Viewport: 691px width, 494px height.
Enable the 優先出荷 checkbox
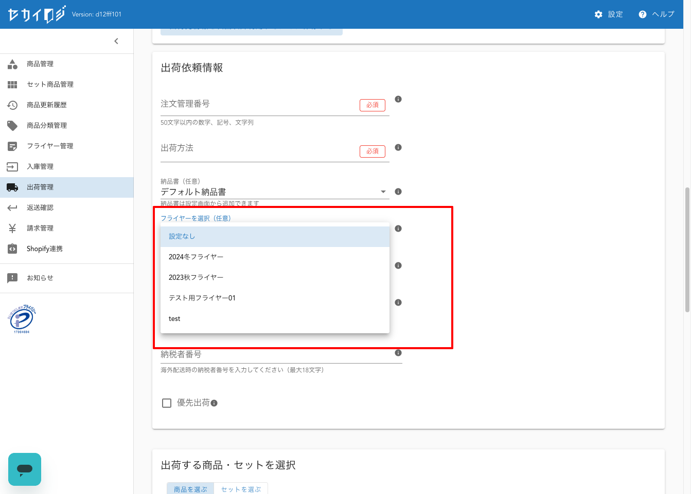coord(167,403)
